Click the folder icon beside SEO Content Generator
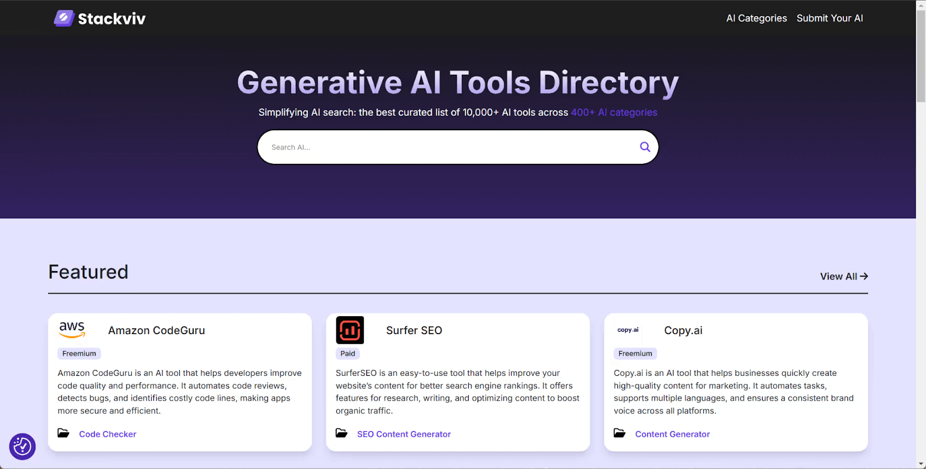The height and width of the screenshot is (469, 926). [341, 434]
